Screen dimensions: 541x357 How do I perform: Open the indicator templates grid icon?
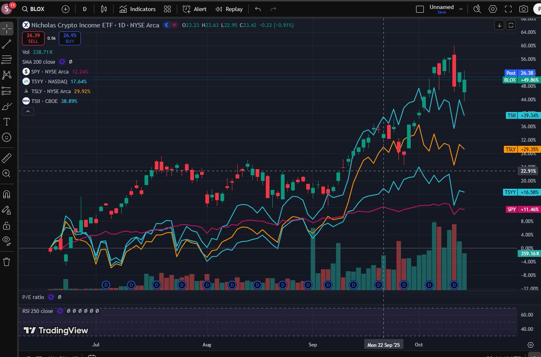point(168,9)
